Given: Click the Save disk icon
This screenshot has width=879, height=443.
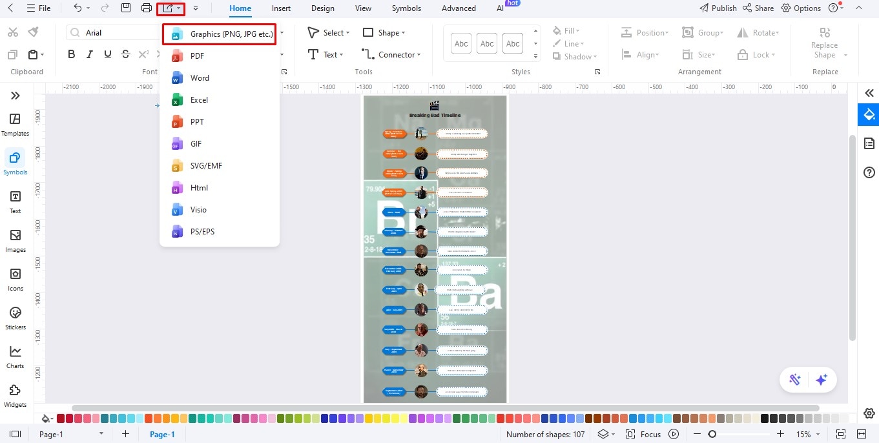Looking at the screenshot, I should [x=126, y=8].
